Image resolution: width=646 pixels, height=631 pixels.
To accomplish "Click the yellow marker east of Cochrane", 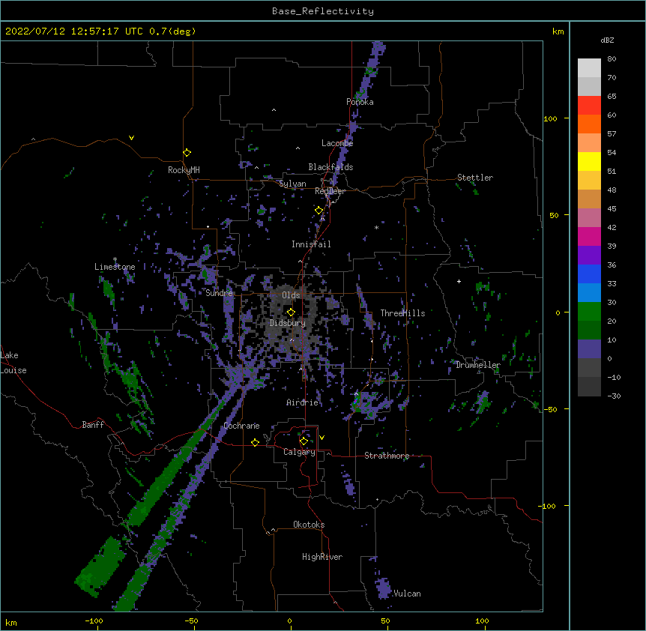I will (x=255, y=442).
